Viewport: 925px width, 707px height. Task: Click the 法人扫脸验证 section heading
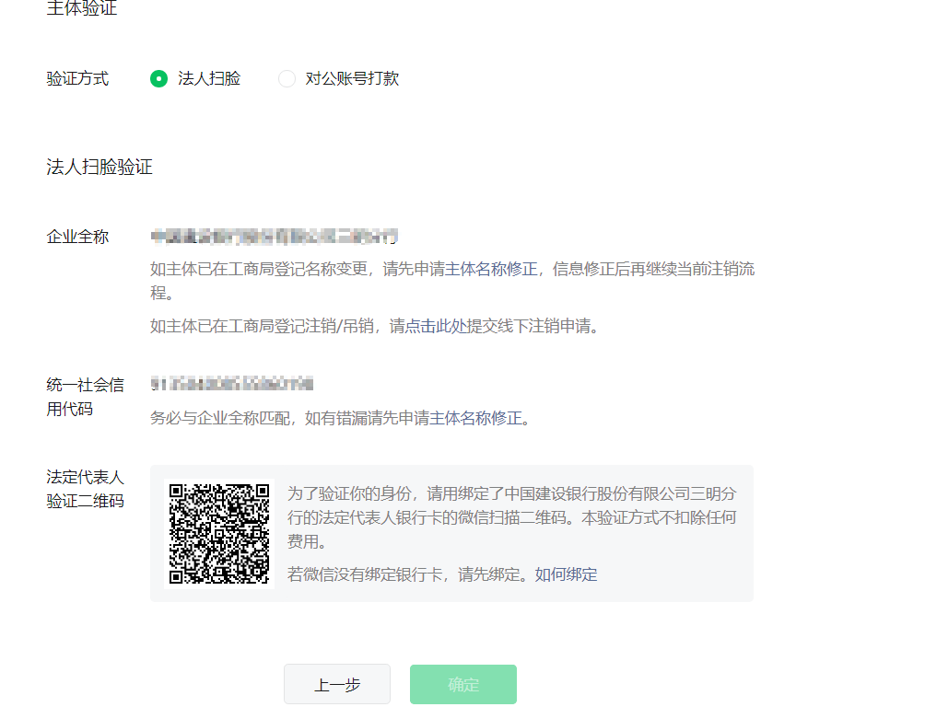click(x=100, y=167)
